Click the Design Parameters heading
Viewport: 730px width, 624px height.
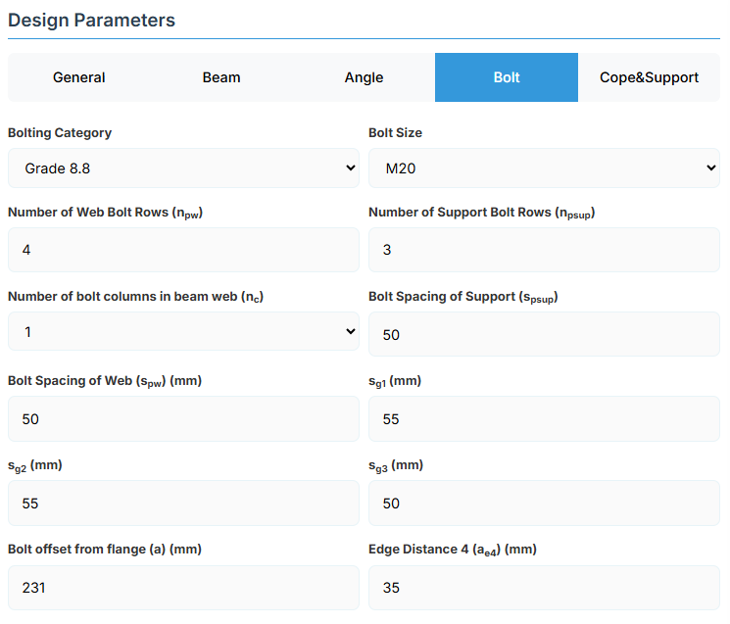click(x=92, y=20)
